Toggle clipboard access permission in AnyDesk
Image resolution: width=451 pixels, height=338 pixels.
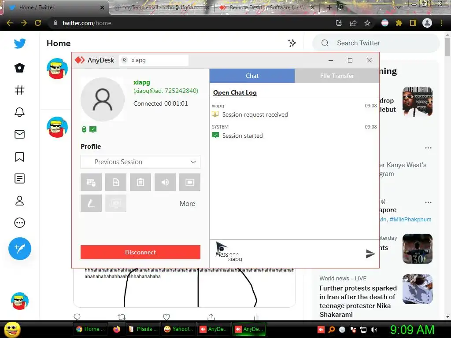coord(140,182)
